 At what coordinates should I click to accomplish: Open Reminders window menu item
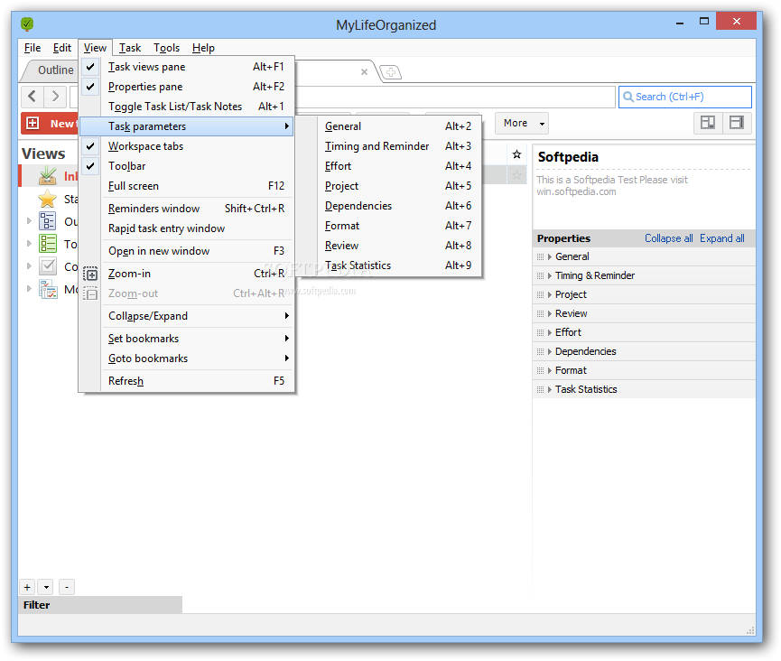point(186,209)
